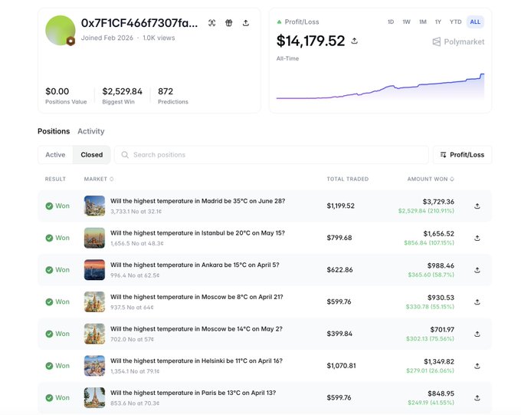Click the $1,199.52 total traded cell
This screenshot has height=415, width=521.
pyautogui.click(x=341, y=206)
